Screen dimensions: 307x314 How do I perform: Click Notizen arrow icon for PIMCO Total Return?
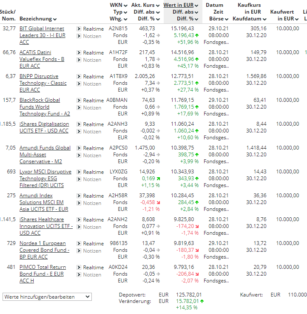pos(79,274)
